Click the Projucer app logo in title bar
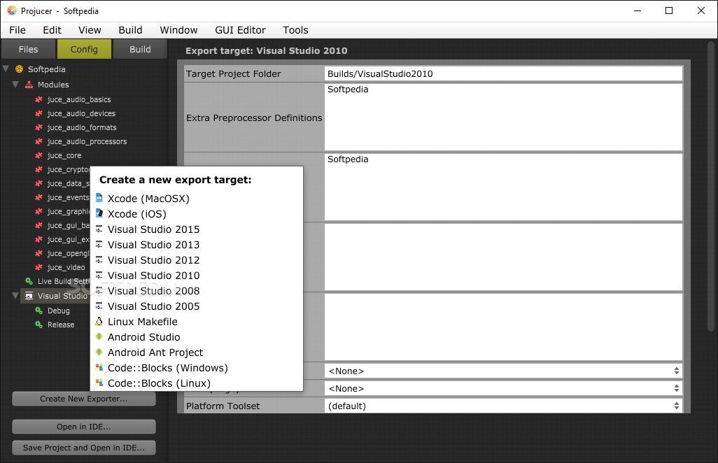 click(x=12, y=10)
